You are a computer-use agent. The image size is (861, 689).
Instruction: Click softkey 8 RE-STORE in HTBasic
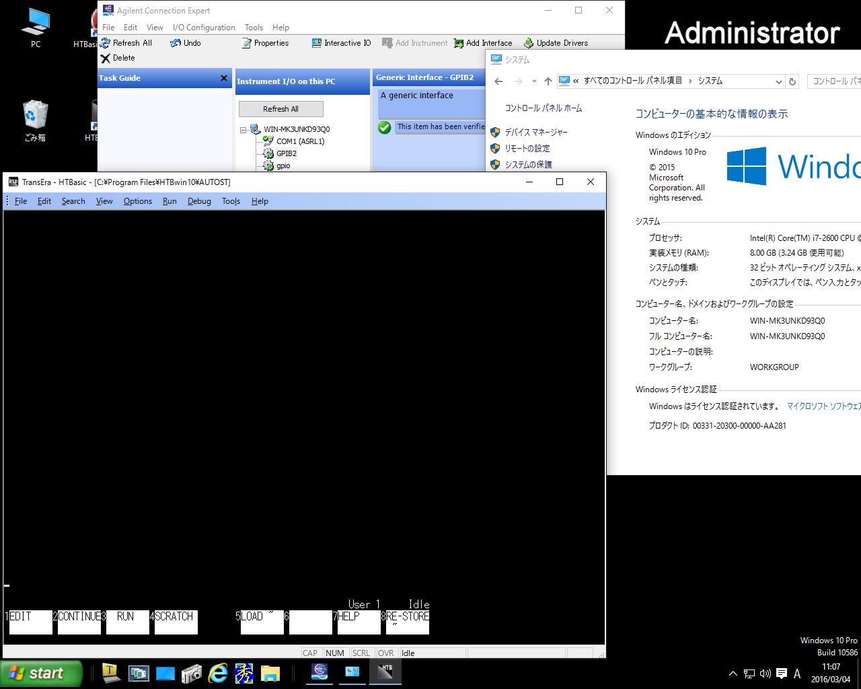point(407,622)
